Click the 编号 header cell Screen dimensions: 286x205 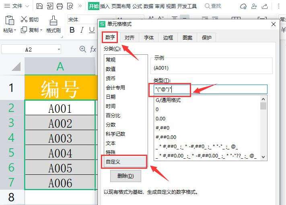click(60, 88)
